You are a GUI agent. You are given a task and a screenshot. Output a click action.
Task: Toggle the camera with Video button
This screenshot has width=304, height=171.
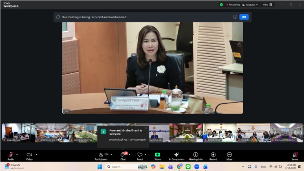click(x=29, y=155)
